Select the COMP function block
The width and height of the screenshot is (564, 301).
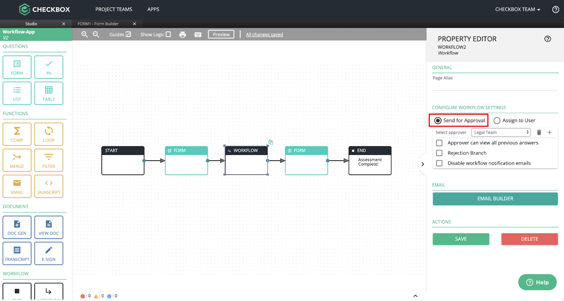tap(17, 134)
